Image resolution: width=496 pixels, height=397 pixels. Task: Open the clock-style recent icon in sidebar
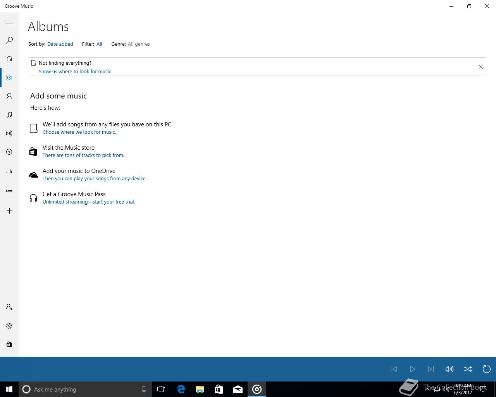coord(9,152)
